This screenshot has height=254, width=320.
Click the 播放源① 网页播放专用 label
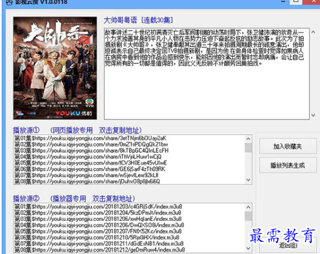point(77,130)
